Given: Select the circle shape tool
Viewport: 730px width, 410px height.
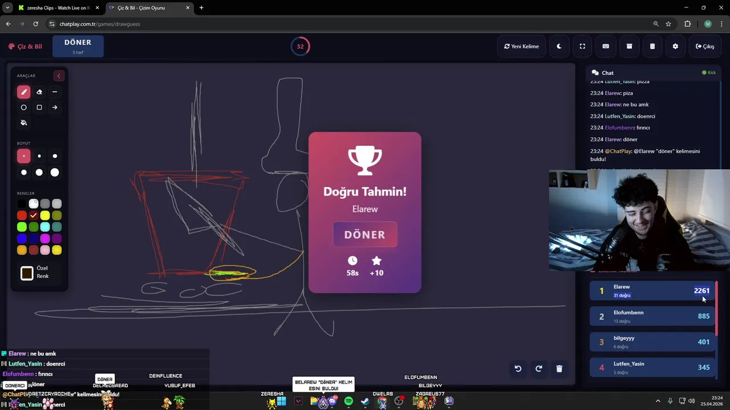Looking at the screenshot, I should 23,107.
